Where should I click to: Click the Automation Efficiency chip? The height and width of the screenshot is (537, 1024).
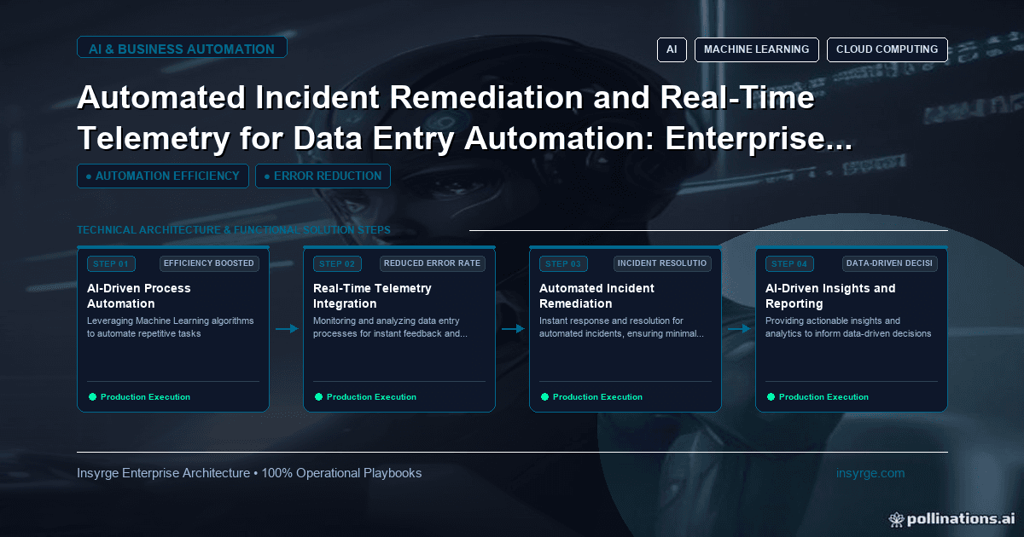(163, 176)
